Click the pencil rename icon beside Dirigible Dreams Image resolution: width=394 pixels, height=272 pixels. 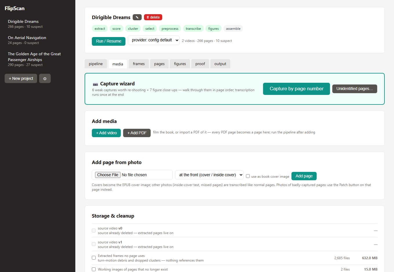tap(137, 17)
